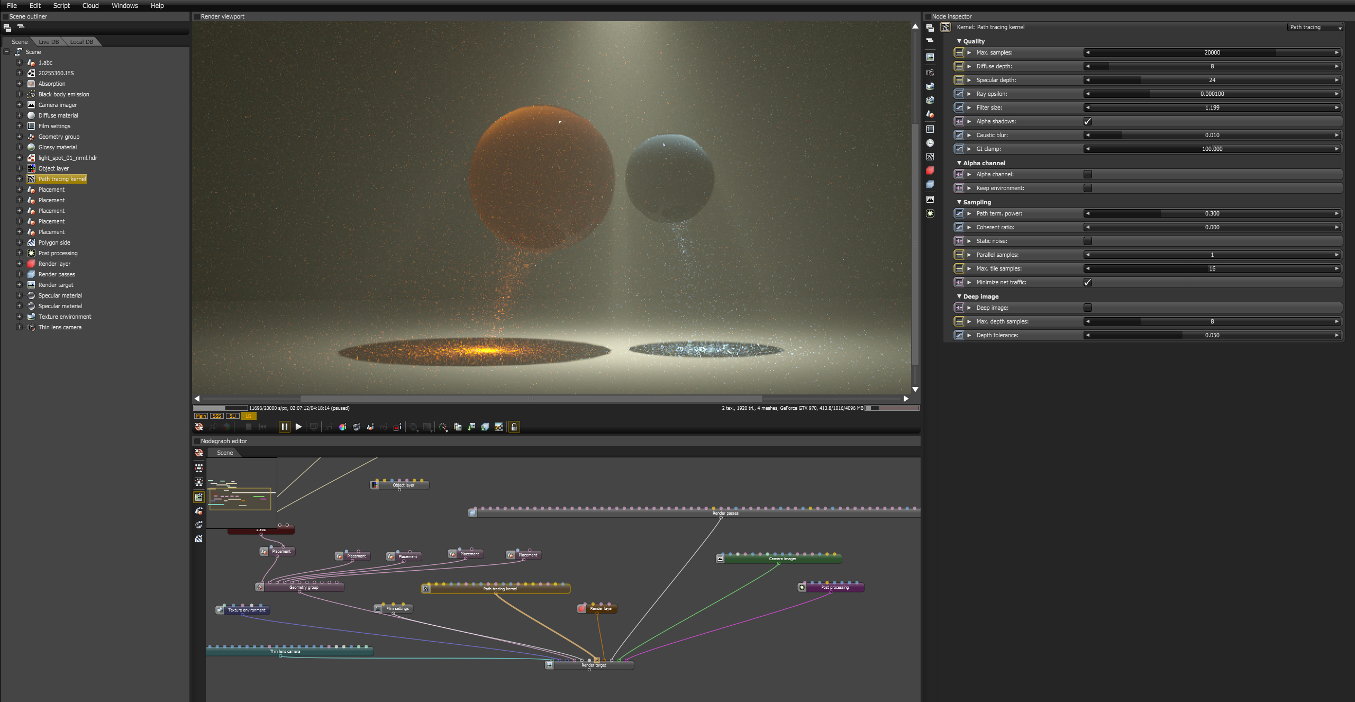Click the lock viewport icon

(x=514, y=427)
